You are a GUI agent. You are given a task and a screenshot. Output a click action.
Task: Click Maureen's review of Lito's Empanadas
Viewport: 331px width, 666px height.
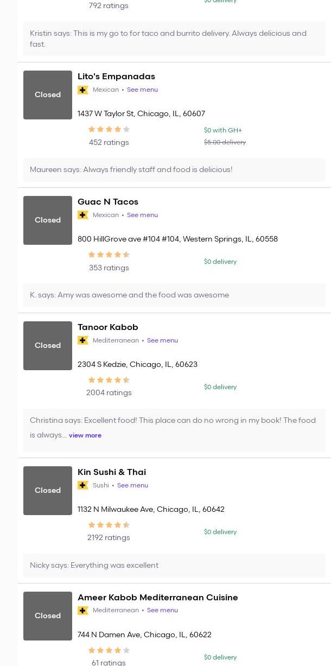click(x=131, y=170)
